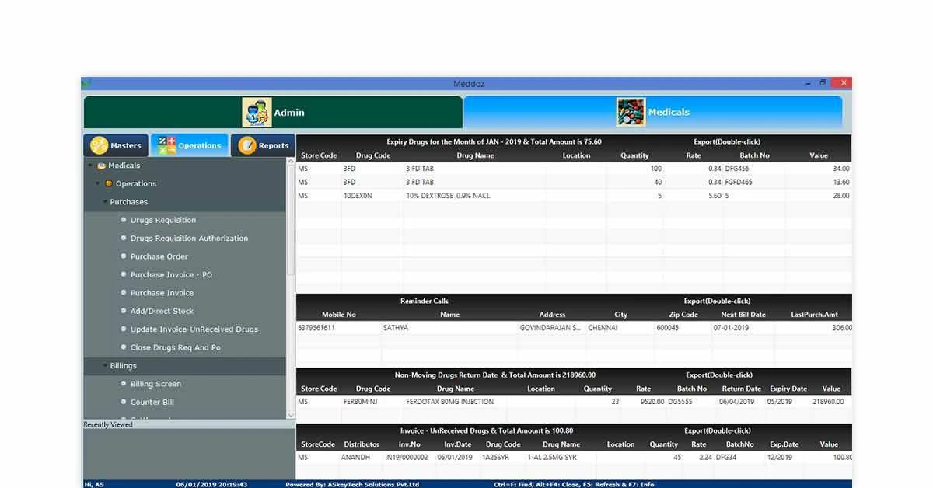Screen dimensions: 933x488
Task: Select the Masters percentage icon
Action: click(100, 145)
